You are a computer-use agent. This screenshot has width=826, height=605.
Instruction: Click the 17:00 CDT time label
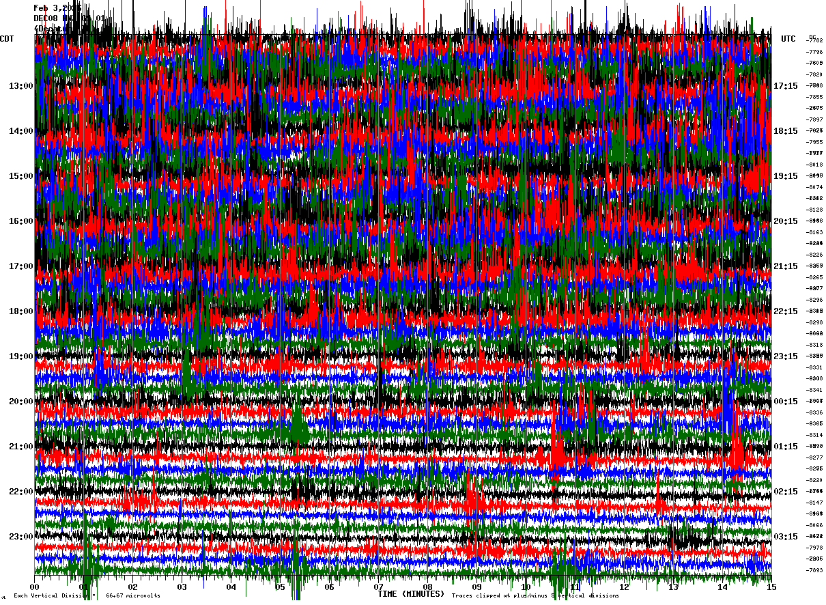(x=20, y=266)
